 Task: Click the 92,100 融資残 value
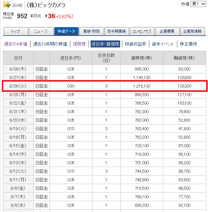tap(185, 205)
